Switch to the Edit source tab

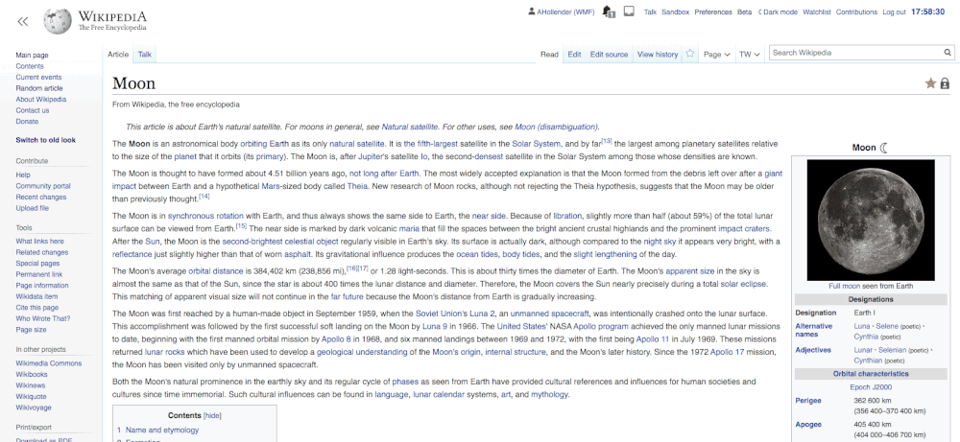pos(609,55)
